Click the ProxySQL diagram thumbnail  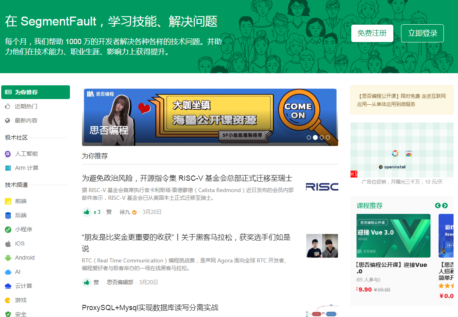[322, 311]
